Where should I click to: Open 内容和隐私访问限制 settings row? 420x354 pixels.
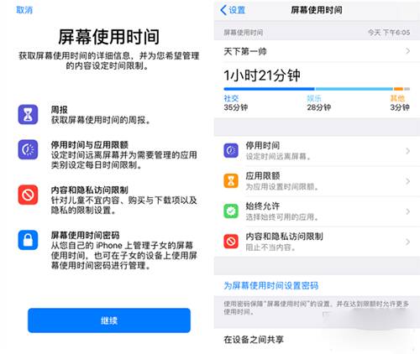(317, 242)
